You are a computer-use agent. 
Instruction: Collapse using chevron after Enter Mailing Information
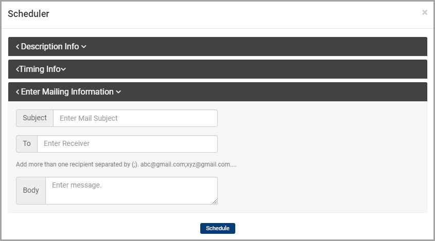(118, 92)
